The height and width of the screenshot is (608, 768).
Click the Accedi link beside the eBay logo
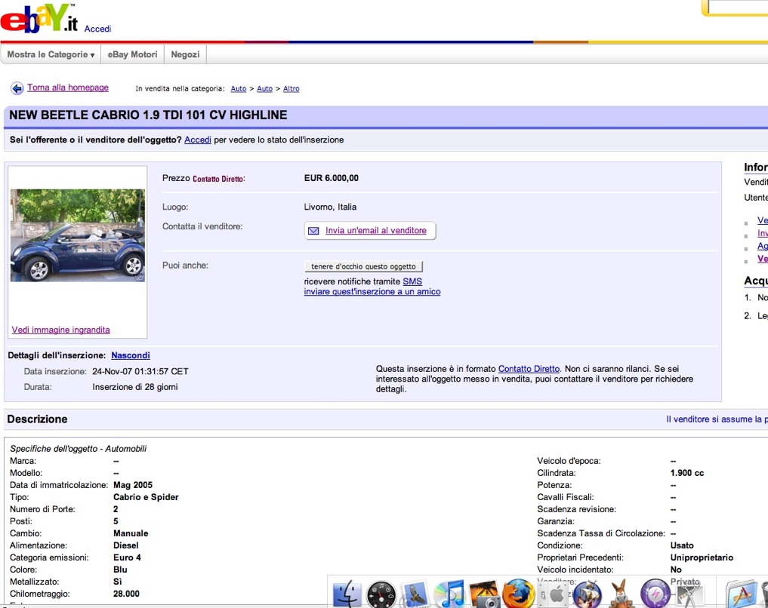coord(97,29)
